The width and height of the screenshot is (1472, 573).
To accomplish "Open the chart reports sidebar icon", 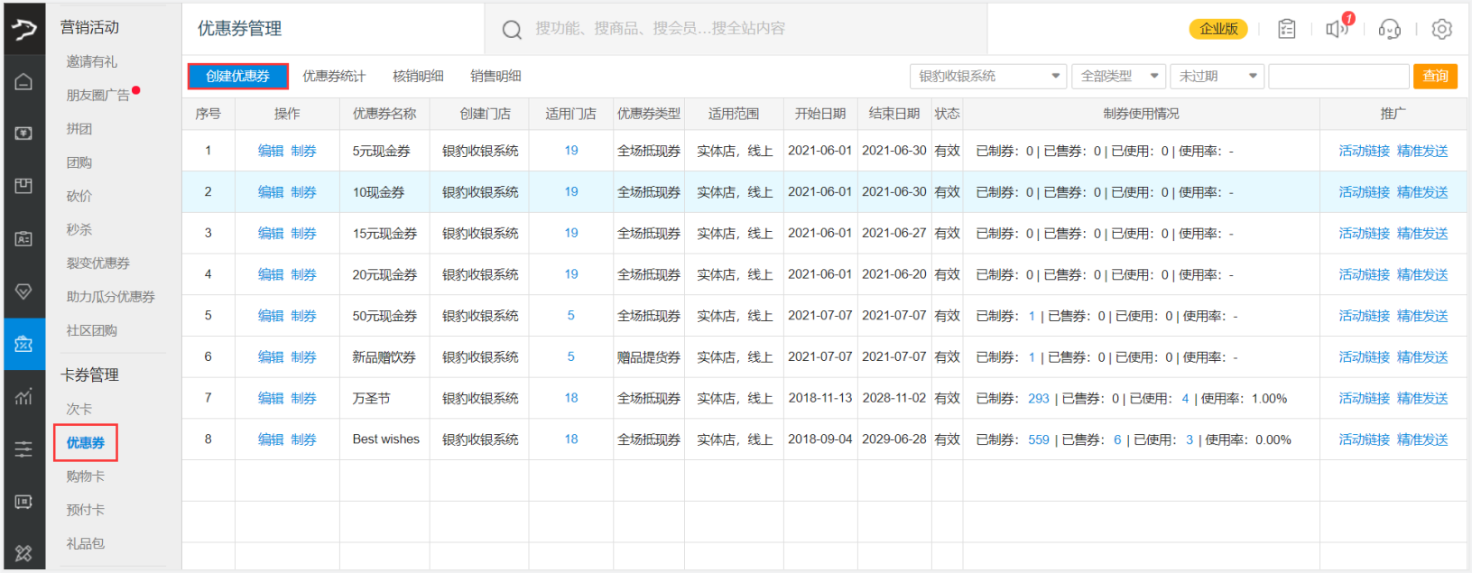I will tap(23, 396).
